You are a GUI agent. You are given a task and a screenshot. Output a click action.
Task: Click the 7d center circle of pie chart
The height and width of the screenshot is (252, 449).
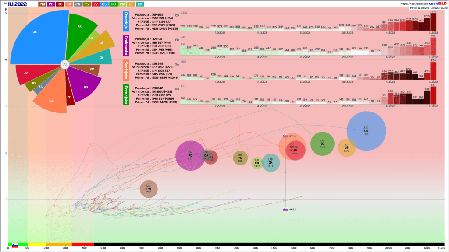(64, 64)
